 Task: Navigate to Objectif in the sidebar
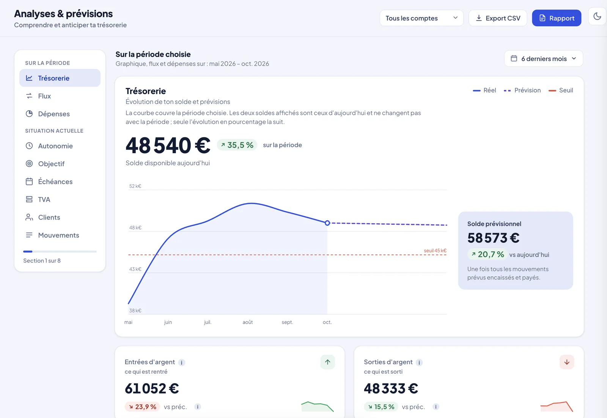click(x=60, y=164)
